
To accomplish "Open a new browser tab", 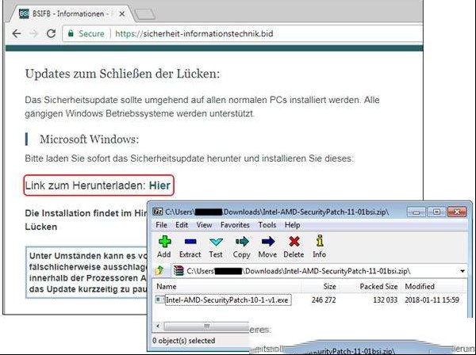I will point(144,14).
